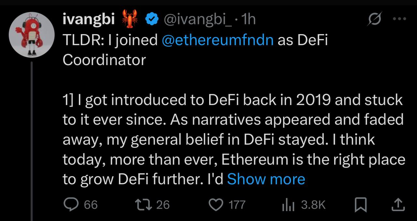Expand the post with Show more
Screen dimensions: 417x221
pyautogui.click(x=266, y=179)
